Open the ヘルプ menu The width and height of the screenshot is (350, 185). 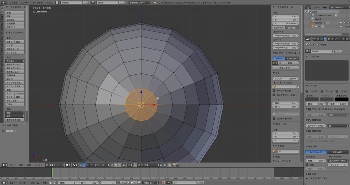pyautogui.click(x=49, y=3)
